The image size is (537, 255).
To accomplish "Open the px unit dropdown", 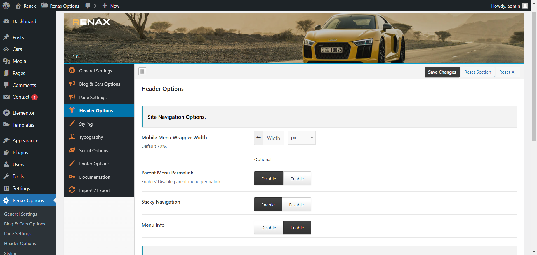I will point(302,138).
